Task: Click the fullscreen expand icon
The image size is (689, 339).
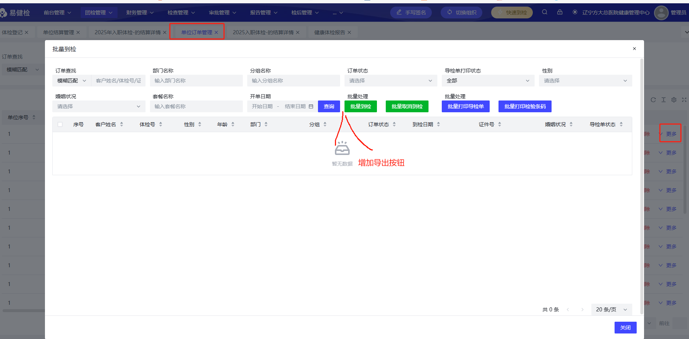Action: tap(684, 100)
